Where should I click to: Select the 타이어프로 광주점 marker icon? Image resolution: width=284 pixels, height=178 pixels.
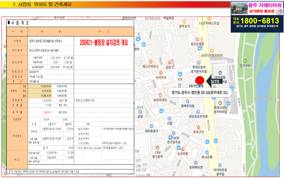(220, 165)
